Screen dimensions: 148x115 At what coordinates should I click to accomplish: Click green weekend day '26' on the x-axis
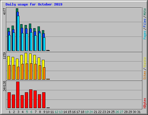click(117, 112)
